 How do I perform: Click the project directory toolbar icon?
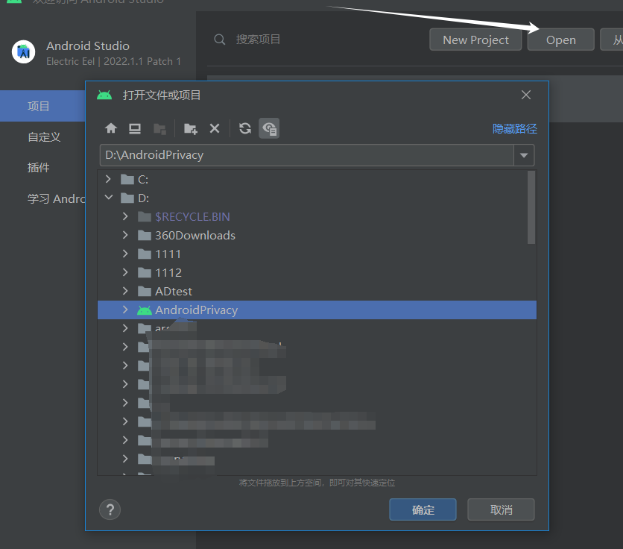[159, 128]
